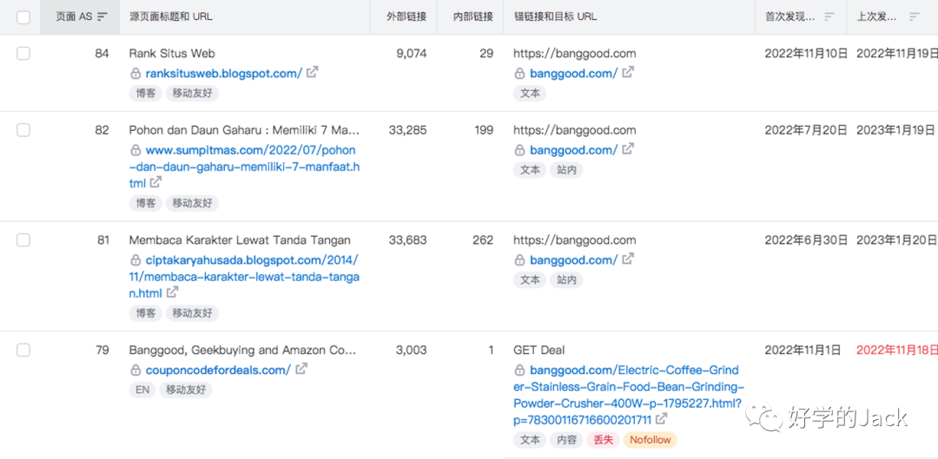Click 站内 tag in Membaca Karakter row

[566, 279]
